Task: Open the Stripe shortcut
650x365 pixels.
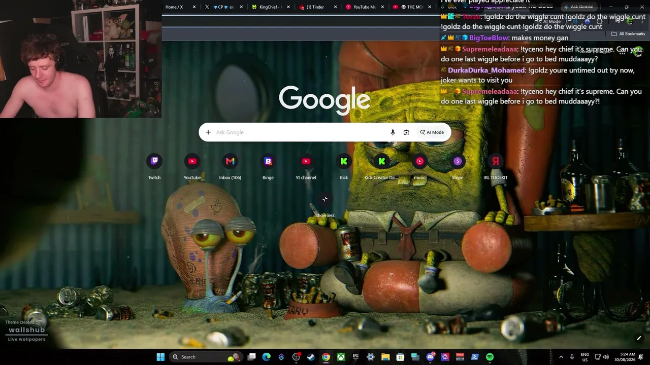Action: (458, 167)
